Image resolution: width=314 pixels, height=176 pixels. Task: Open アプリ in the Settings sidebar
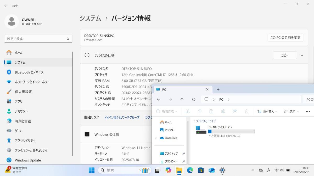point(38,101)
